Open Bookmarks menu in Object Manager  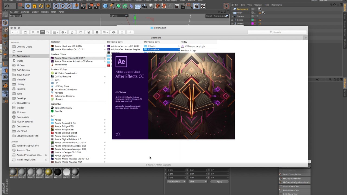click(277, 5)
